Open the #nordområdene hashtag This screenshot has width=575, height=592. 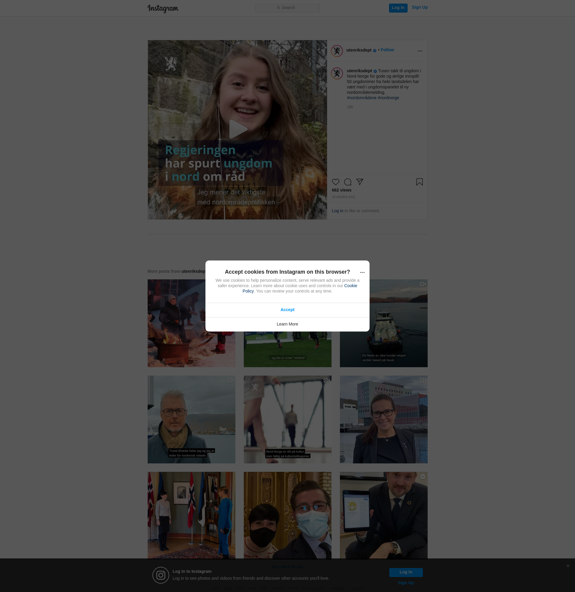(361, 98)
